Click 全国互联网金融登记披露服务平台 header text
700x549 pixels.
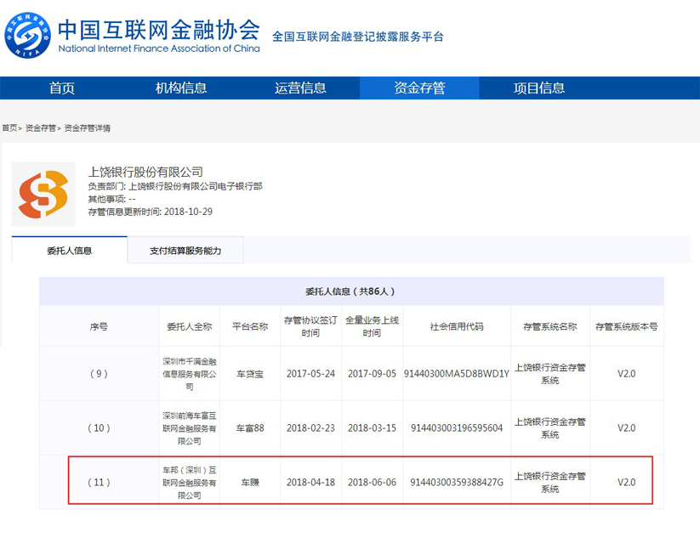coord(358,37)
